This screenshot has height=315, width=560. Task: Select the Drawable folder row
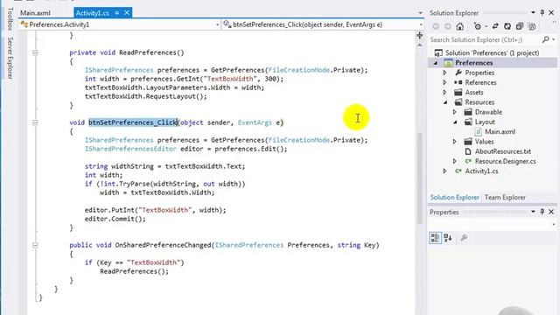[x=488, y=112]
